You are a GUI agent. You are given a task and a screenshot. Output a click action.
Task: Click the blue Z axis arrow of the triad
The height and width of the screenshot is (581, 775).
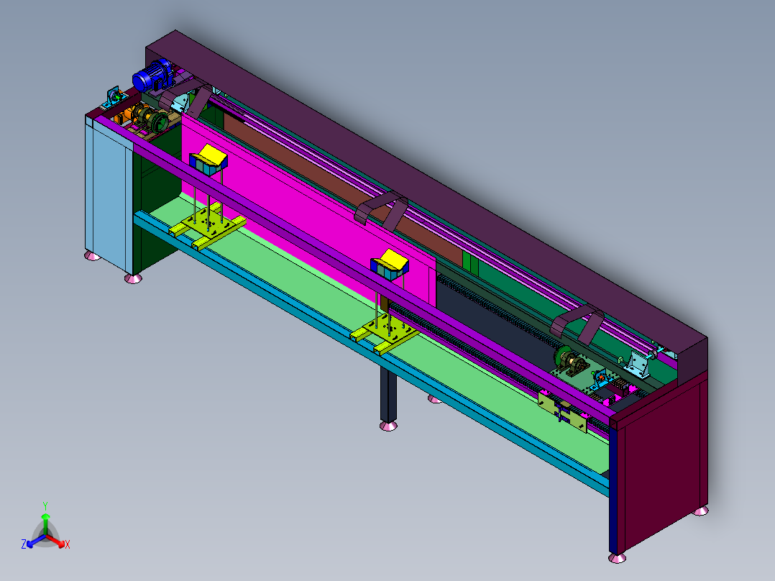(x=35, y=542)
